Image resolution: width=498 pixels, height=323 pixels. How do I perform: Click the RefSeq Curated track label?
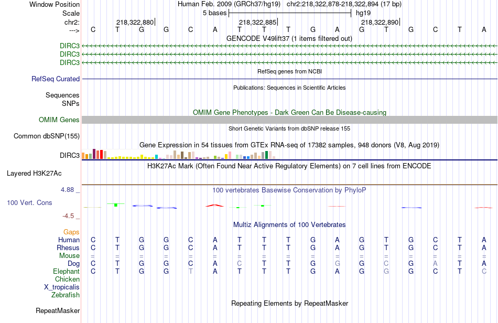point(56,79)
